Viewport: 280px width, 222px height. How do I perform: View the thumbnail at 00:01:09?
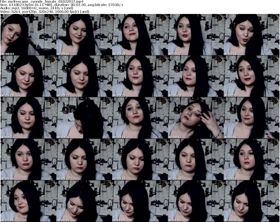pyautogui.click(x=140, y=201)
